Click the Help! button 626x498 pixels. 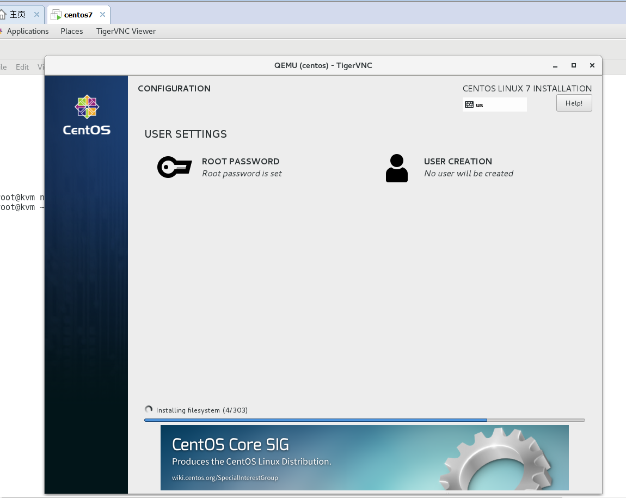[x=574, y=103]
